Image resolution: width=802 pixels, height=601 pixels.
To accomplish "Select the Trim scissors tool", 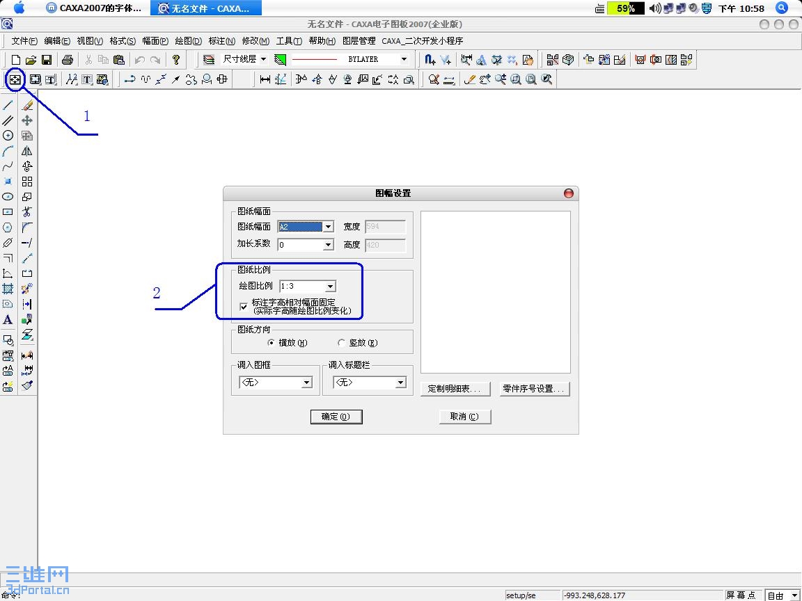I will pos(27,211).
